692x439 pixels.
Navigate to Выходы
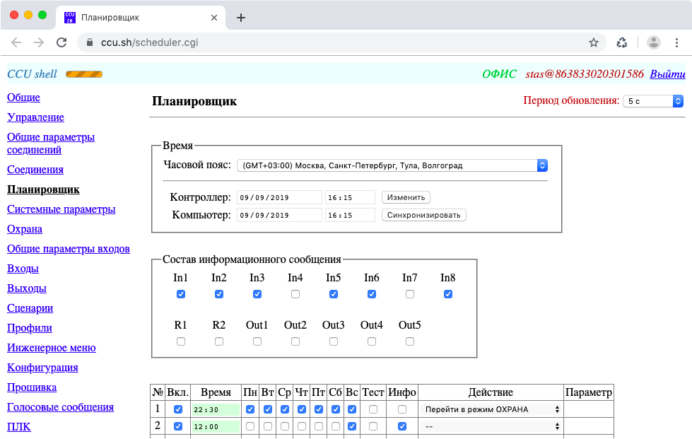click(x=26, y=288)
